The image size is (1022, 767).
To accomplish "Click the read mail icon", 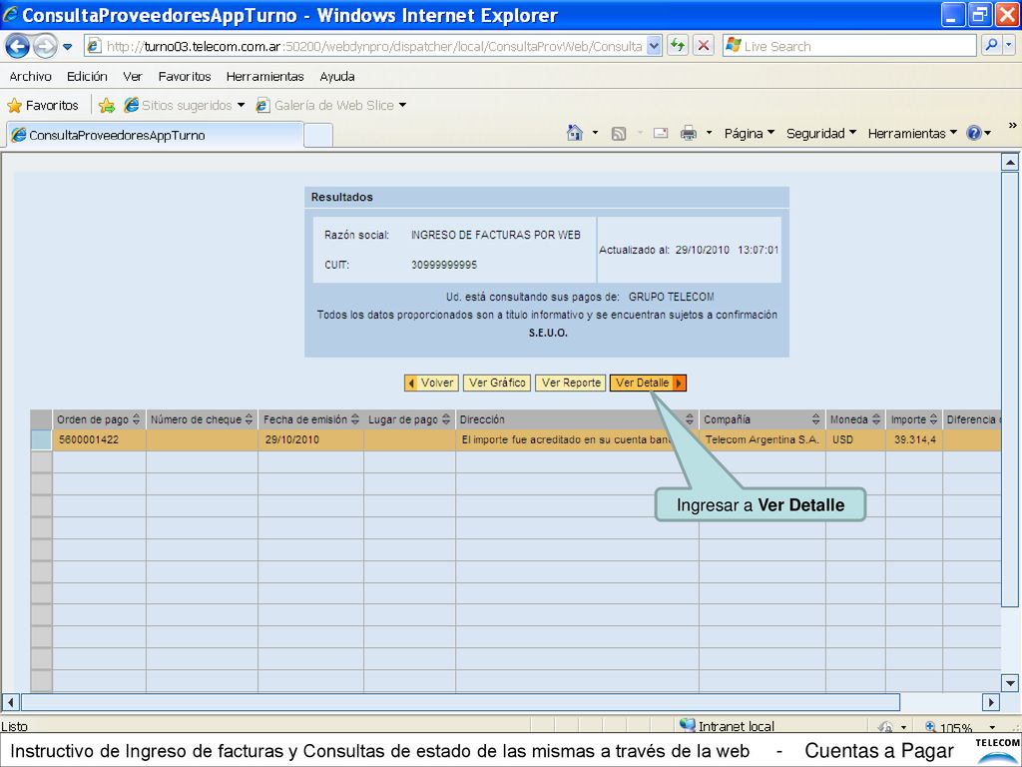I will pos(661,133).
